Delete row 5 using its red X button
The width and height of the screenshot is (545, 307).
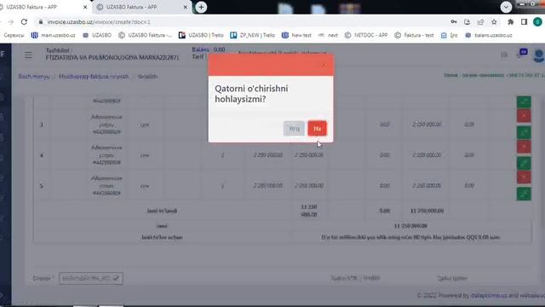524,177
